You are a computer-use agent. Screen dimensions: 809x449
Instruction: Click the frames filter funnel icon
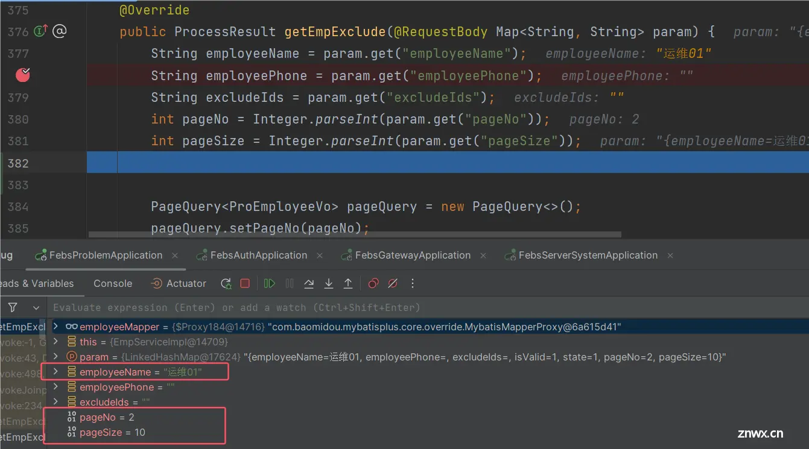pos(12,307)
